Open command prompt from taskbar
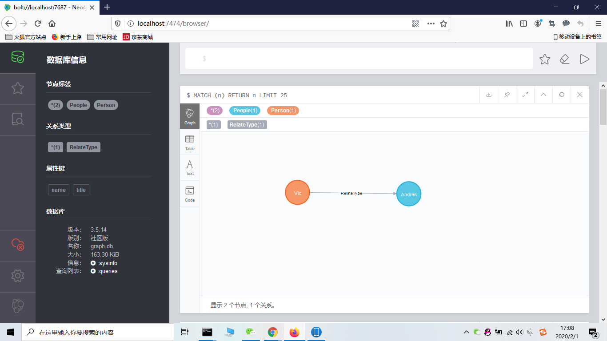607x341 pixels. (x=207, y=332)
